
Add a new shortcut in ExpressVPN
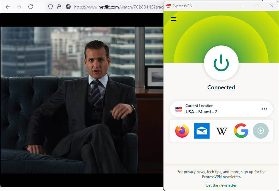click(x=260, y=131)
